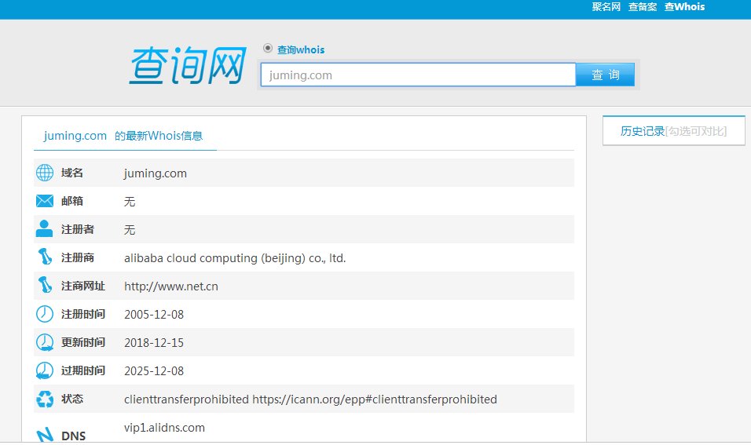The width and height of the screenshot is (751, 445).
Task: Click the 查询 search button
Action: [605, 75]
